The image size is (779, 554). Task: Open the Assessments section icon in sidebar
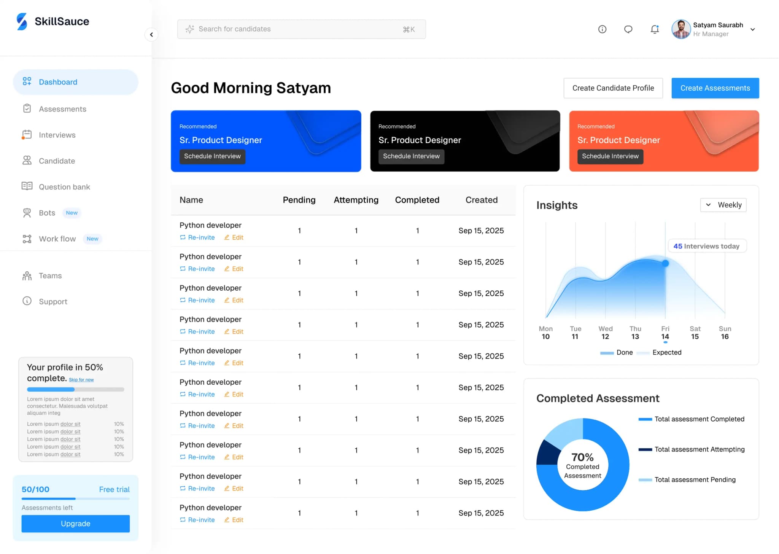[x=27, y=109]
